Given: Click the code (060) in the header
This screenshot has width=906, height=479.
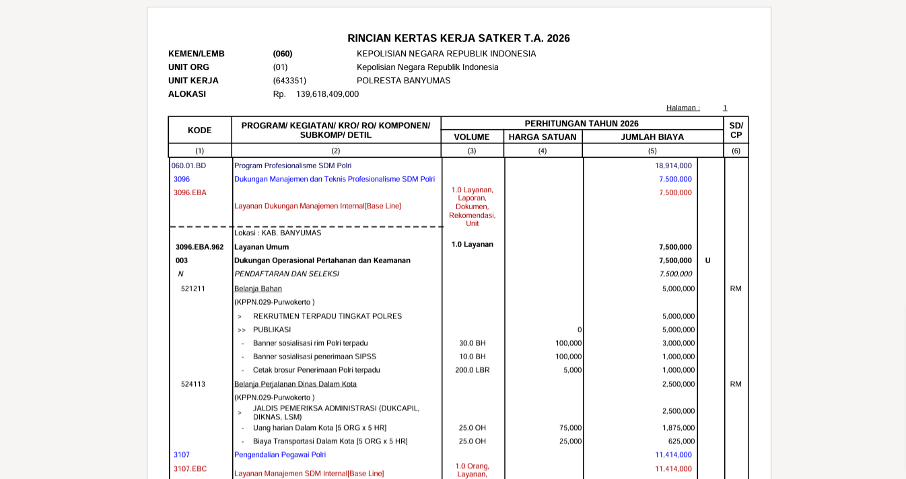Looking at the screenshot, I should pyautogui.click(x=283, y=54).
